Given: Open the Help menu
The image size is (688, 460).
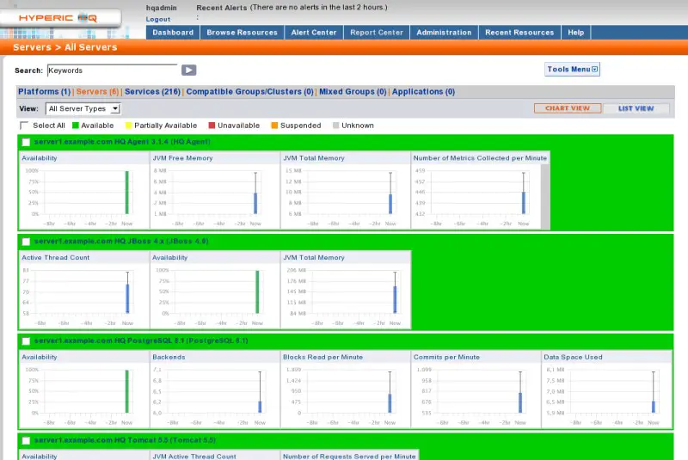Looking at the screenshot, I should pyautogui.click(x=575, y=33).
